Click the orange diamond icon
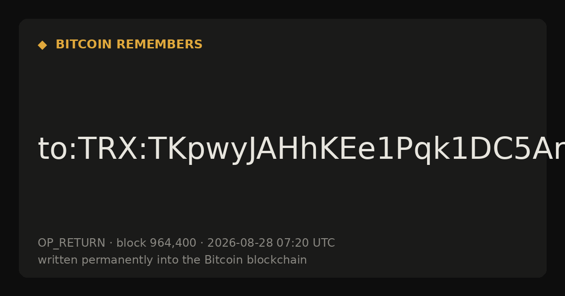 (42, 45)
